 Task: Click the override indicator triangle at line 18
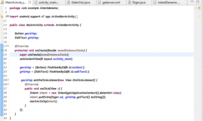(x=1, y=50)
